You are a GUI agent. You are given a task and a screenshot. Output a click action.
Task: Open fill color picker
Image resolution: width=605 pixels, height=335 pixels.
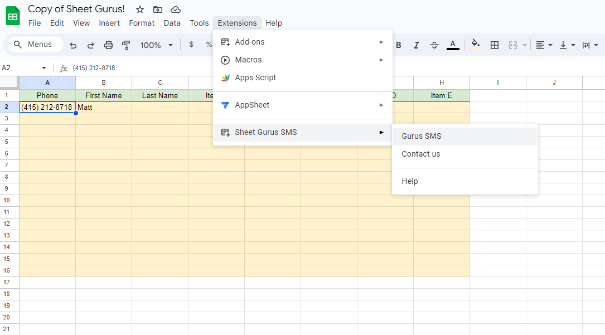[x=476, y=45]
